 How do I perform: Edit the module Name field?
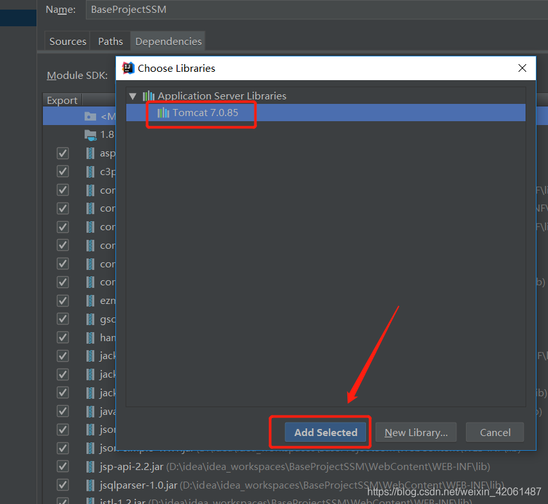(317, 10)
